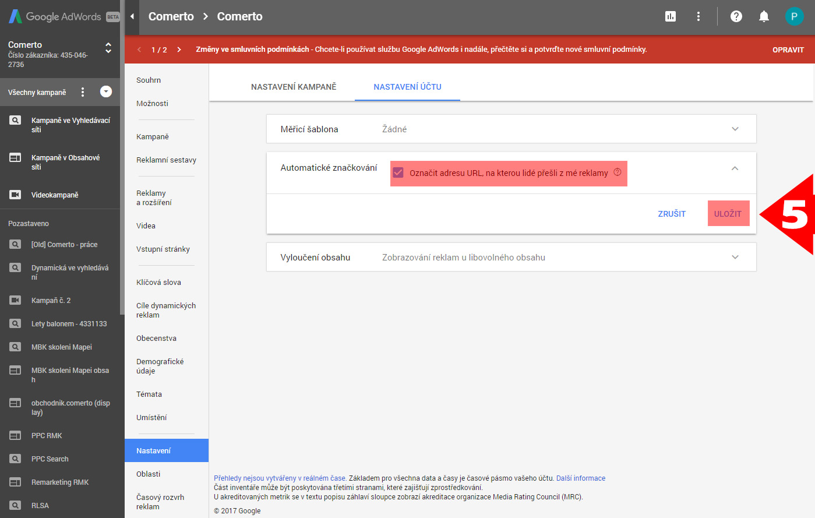The height and width of the screenshot is (518, 815).
Task: Open the three-dot more options menu in header
Action: (x=698, y=16)
